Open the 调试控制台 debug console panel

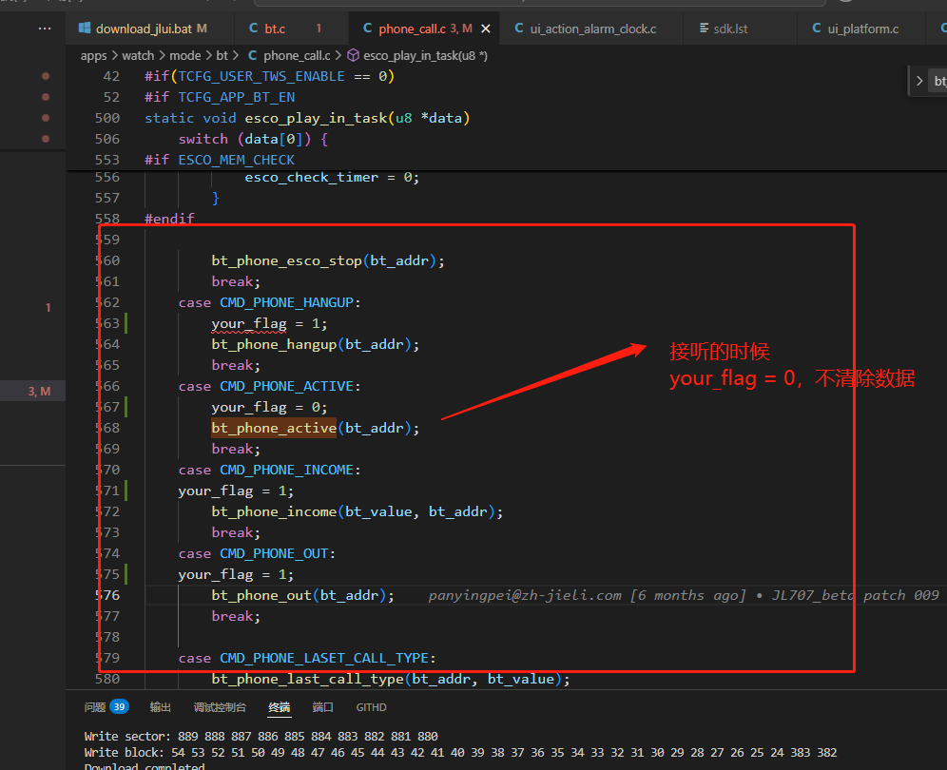[x=220, y=707]
